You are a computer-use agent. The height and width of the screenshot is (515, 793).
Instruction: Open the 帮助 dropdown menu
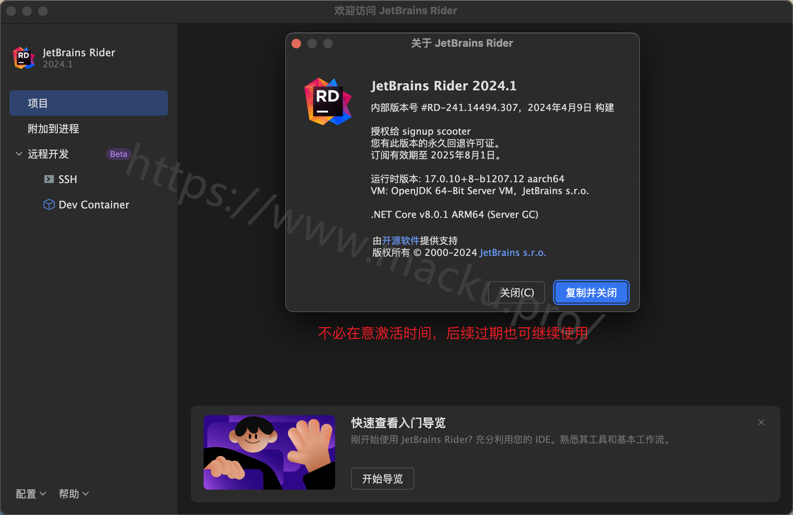click(74, 494)
